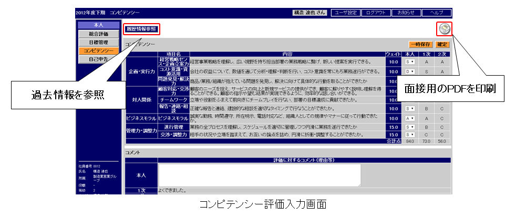Expand 本人 rating dropdown for 経営戦略センス row
Viewport: 526px width, 217px height.
tap(410, 61)
